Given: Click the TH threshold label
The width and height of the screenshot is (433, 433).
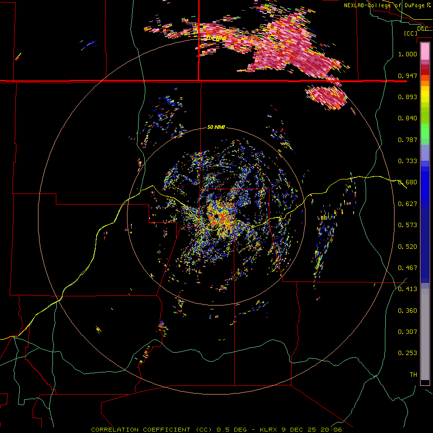Looking at the screenshot, I should pos(413,375).
